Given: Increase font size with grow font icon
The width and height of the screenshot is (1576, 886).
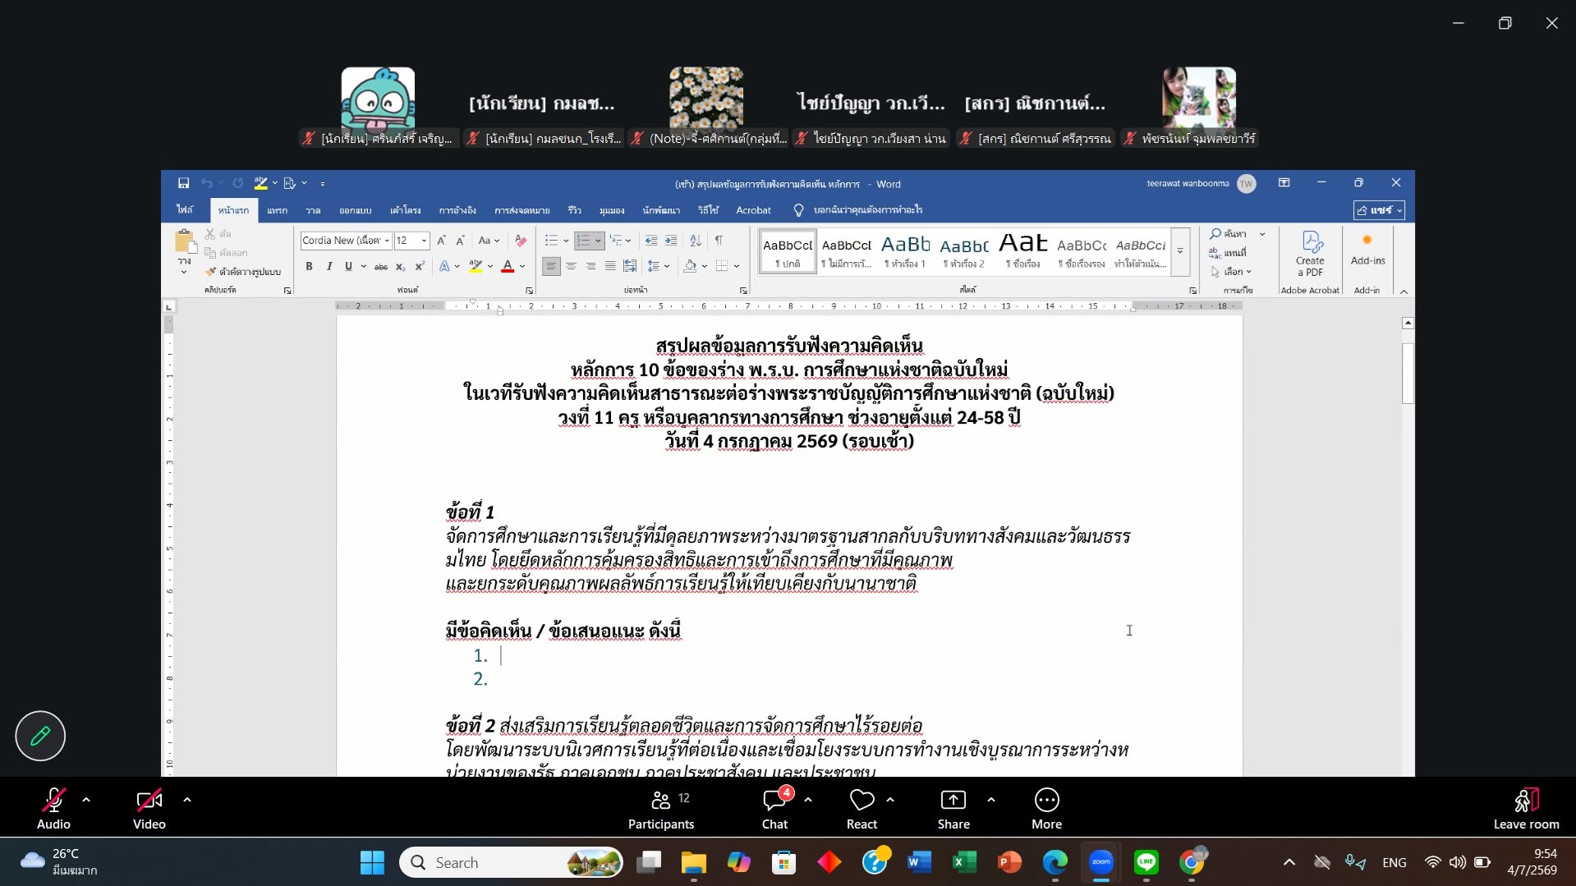Looking at the screenshot, I should tap(441, 241).
